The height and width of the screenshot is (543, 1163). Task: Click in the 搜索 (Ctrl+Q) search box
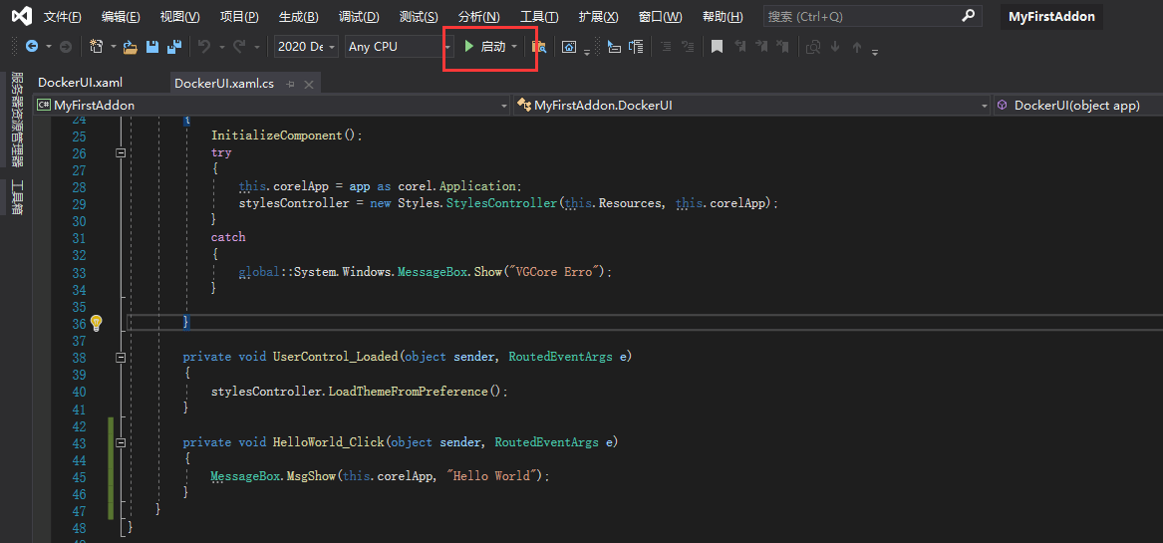click(x=862, y=17)
